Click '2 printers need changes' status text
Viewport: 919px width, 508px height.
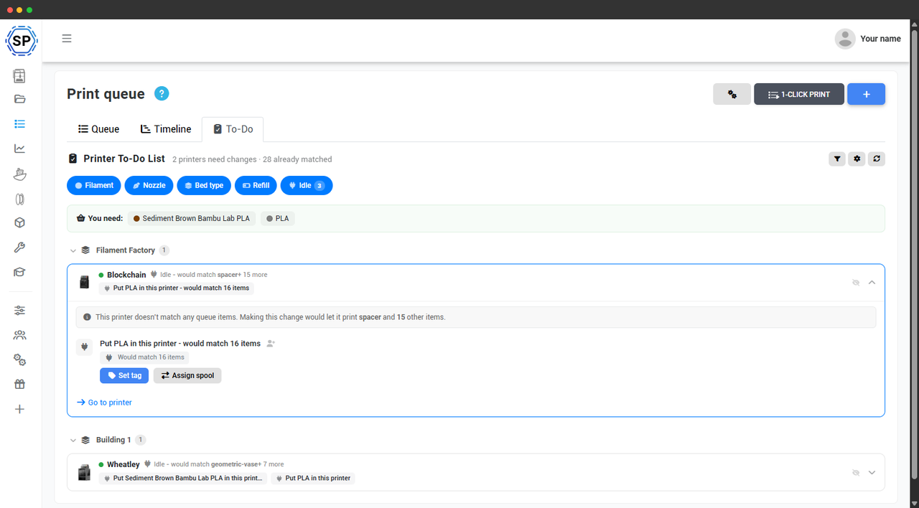coord(215,159)
